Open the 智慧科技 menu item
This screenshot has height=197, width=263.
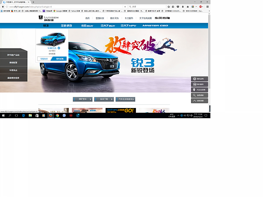[100, 18]
